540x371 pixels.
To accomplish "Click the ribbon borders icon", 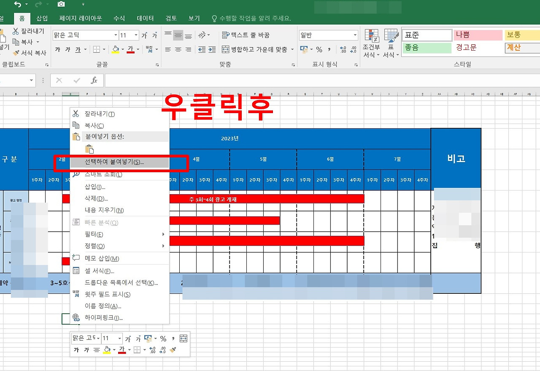I will [x=97, y=49].
